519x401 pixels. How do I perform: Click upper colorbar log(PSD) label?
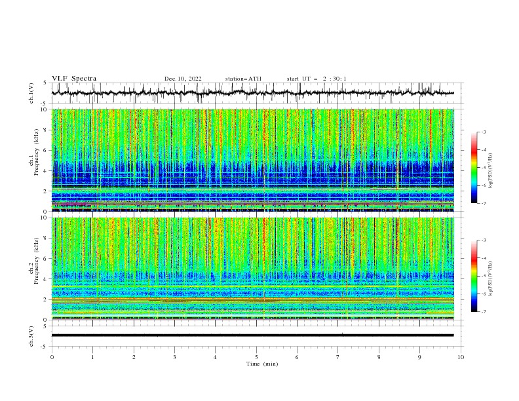point(490,171)
